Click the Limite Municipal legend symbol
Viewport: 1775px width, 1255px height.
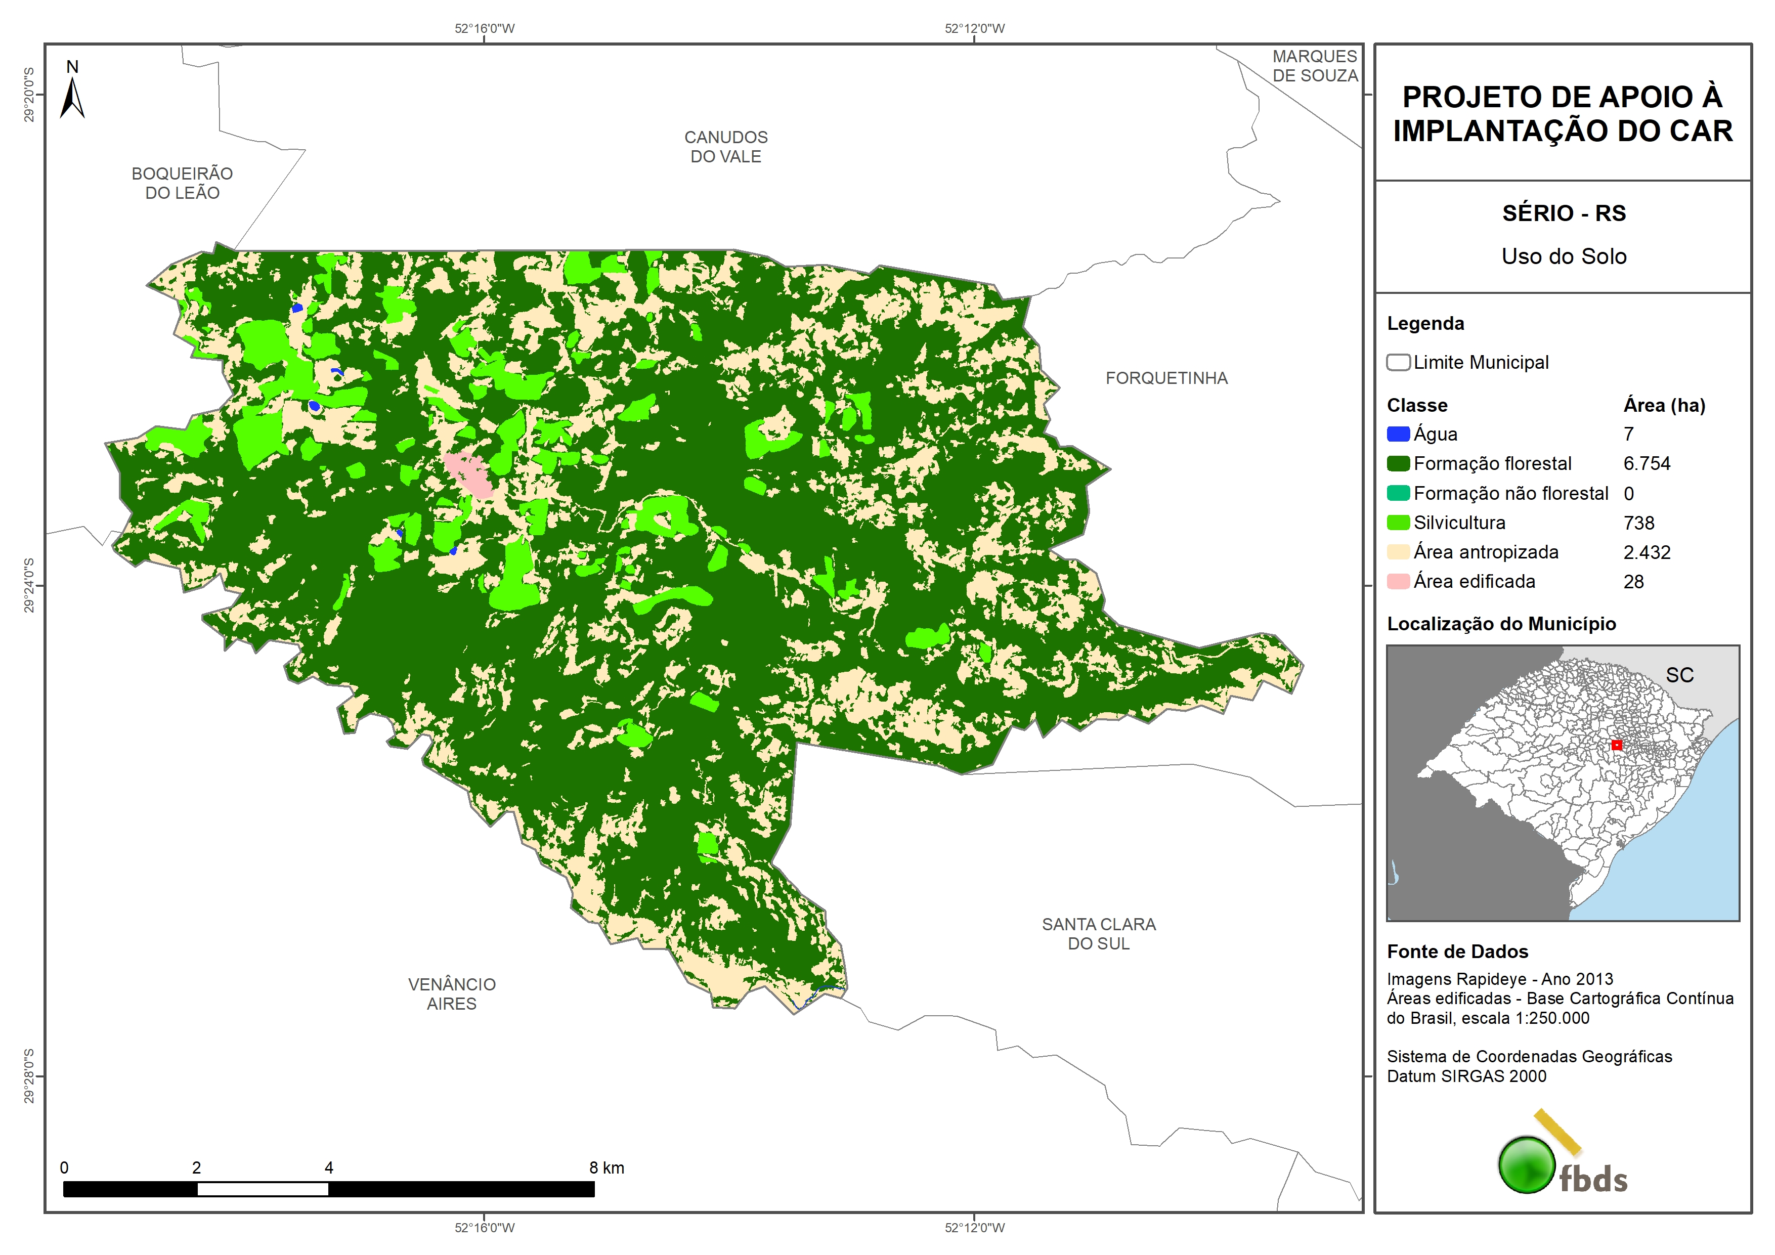click(1398, 363)
